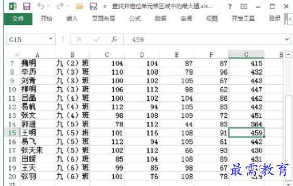Select column D header
Image resolution: width=293 pixels, height=186 pixels.
(x=142, y=55)
